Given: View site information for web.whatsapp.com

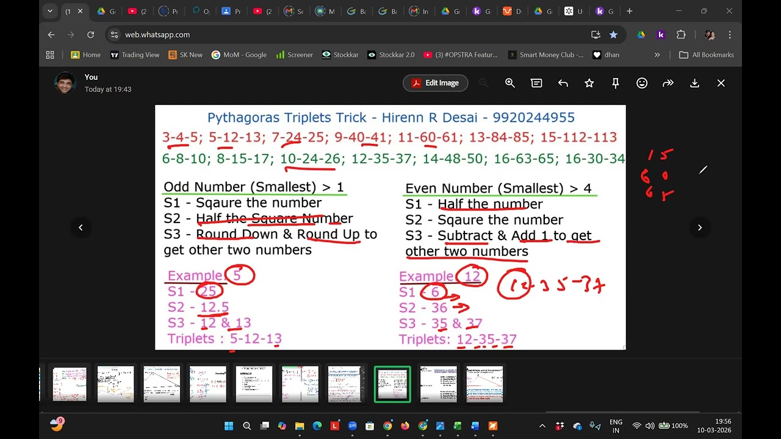Looking at the screenshot, I should pyautogui.click(x=114, y=35).
